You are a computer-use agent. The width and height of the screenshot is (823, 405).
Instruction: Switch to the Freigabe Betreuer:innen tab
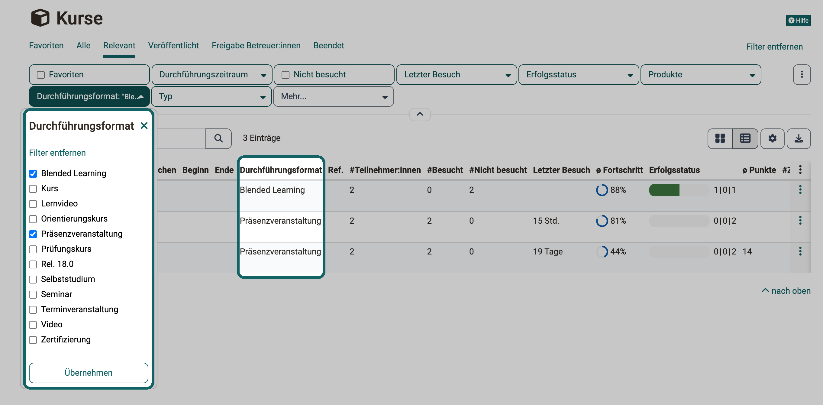(256, 45)
